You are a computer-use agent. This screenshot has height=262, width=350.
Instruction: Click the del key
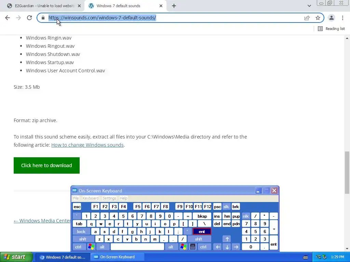point(217,224)
